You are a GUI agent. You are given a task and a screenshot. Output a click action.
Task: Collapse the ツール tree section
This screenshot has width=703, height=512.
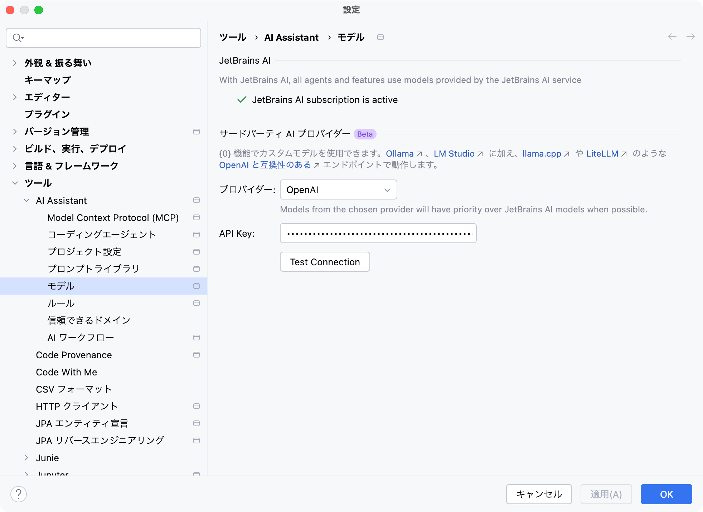(x=15, y=183)
